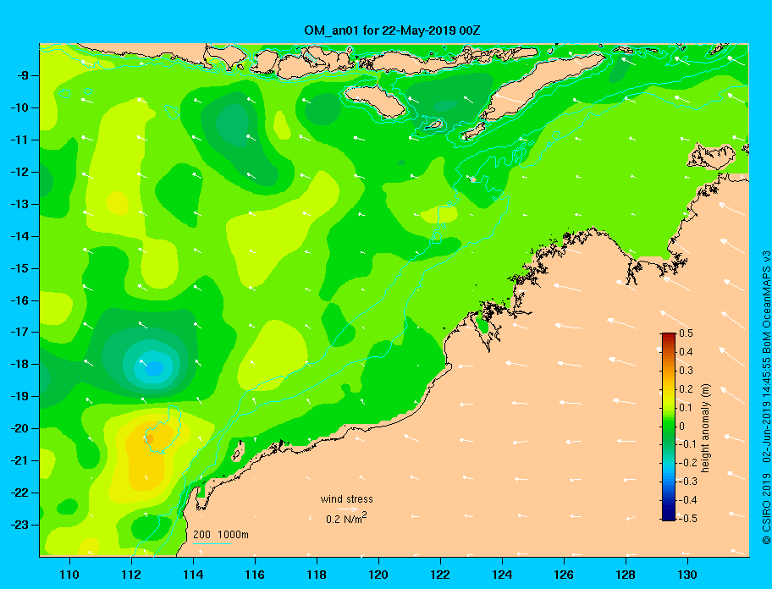Select the -23 latitude axis label
Image resolution: width=772 pixels, height=589 pixels.
tap(20, 525)
